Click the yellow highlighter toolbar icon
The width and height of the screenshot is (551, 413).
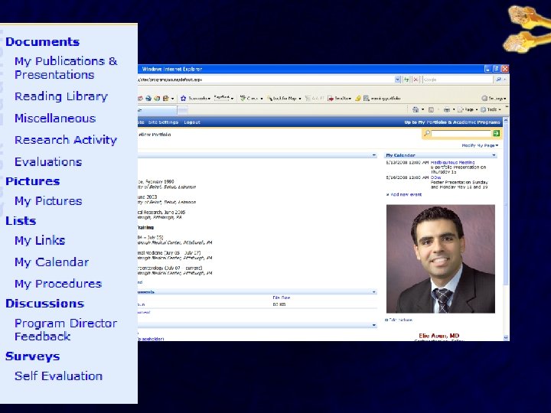[x=357, y=99]
